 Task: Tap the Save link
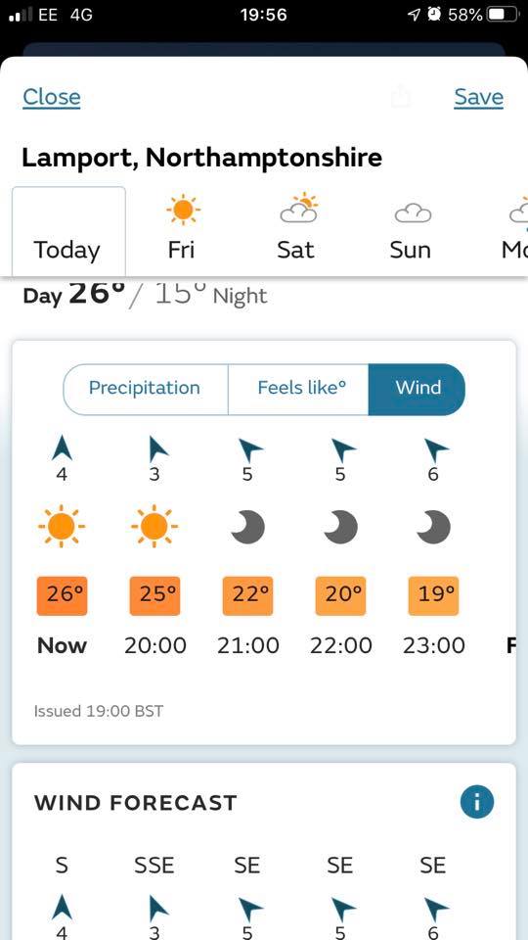pos(478,97)
